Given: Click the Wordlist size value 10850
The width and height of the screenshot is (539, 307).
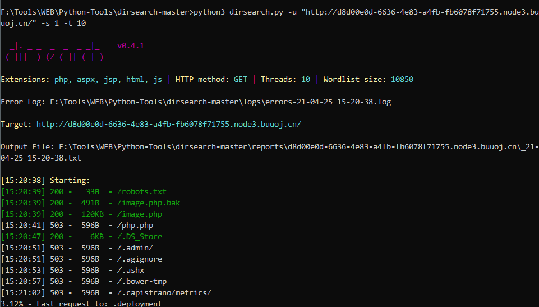Looking at the screenshot, I should pyautogui.click(x=402, y=79).
